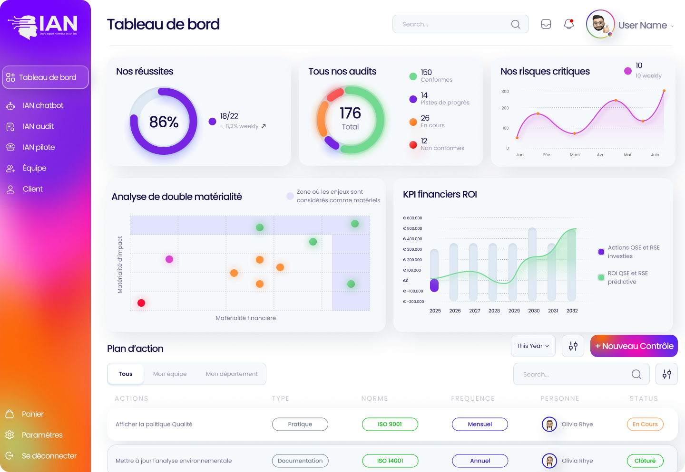
Task: Go to the Équipe section
Action: (34, 168)
